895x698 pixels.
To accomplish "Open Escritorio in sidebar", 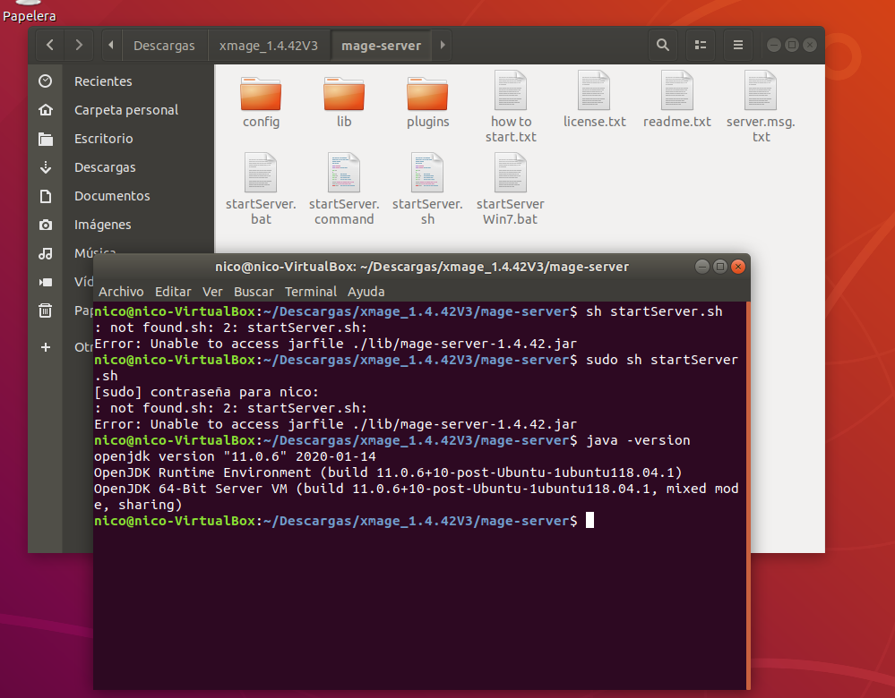I will (103, 139).
